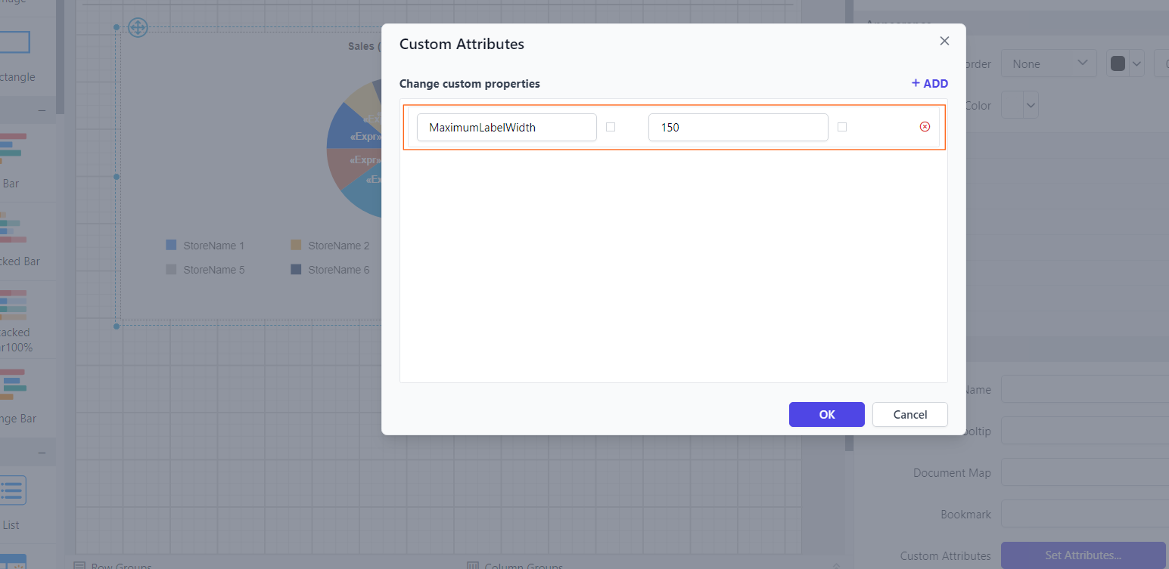1169x569 pixels.
Task: Open the Border style dropdown showing None
Action: tap(1049, 63)
